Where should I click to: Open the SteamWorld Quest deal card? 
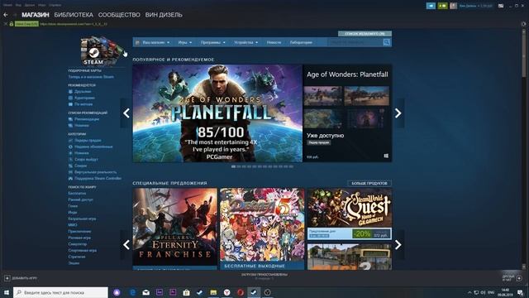click(350, 214)
